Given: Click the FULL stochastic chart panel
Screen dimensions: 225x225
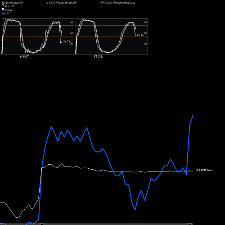Looking at the screenshot, I should click(x=112, y=36).
